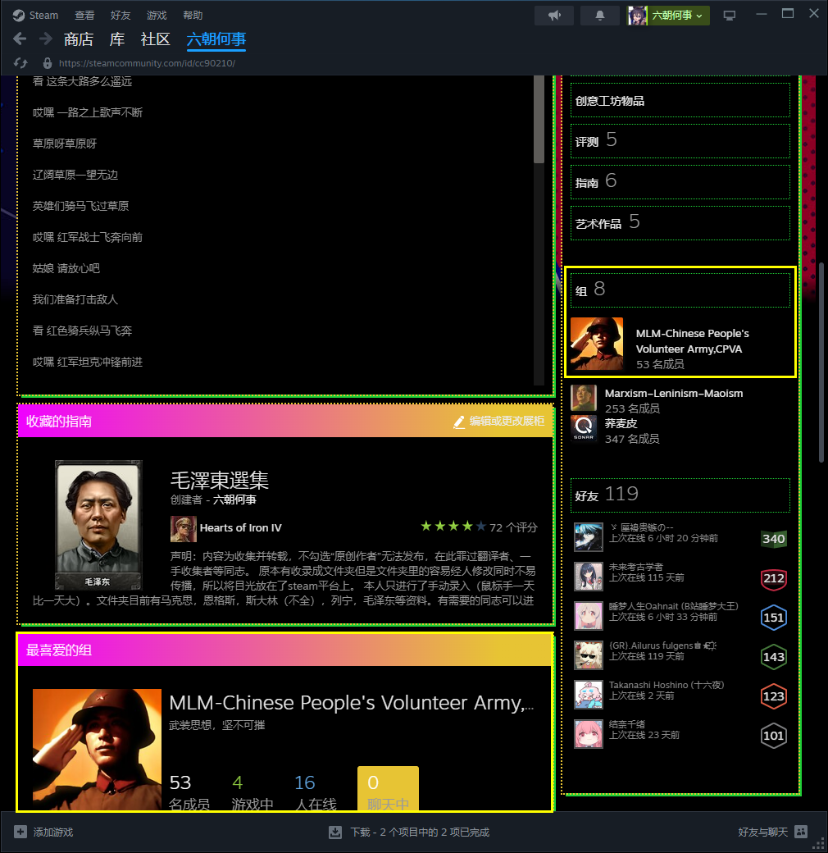Open the 游戏 menu
This screenshot has width=828, height=853.
coord(157,16)
